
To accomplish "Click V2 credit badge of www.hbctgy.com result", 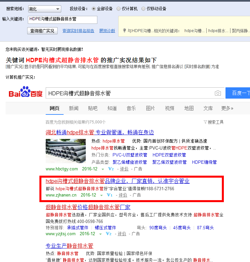I will [111, 169].
